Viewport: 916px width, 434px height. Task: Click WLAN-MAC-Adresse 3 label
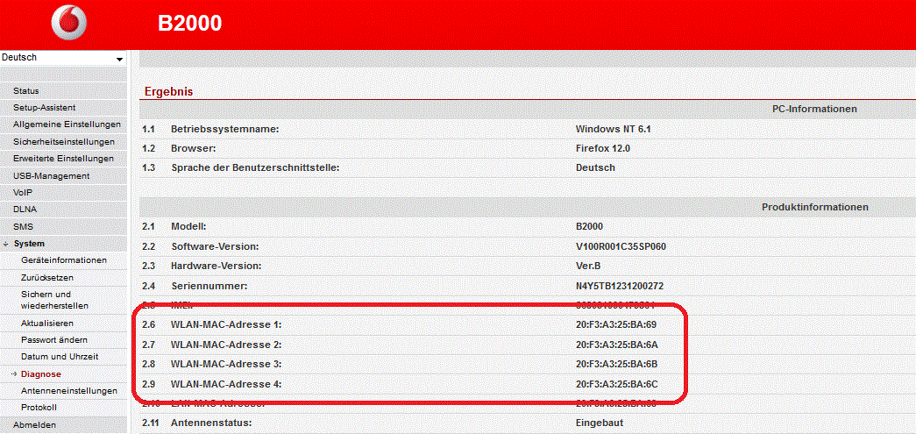click(x=226, y=364)
